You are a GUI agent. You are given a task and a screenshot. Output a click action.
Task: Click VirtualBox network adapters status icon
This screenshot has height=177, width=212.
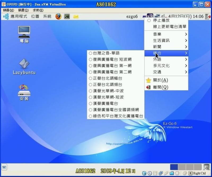[161, 173]
